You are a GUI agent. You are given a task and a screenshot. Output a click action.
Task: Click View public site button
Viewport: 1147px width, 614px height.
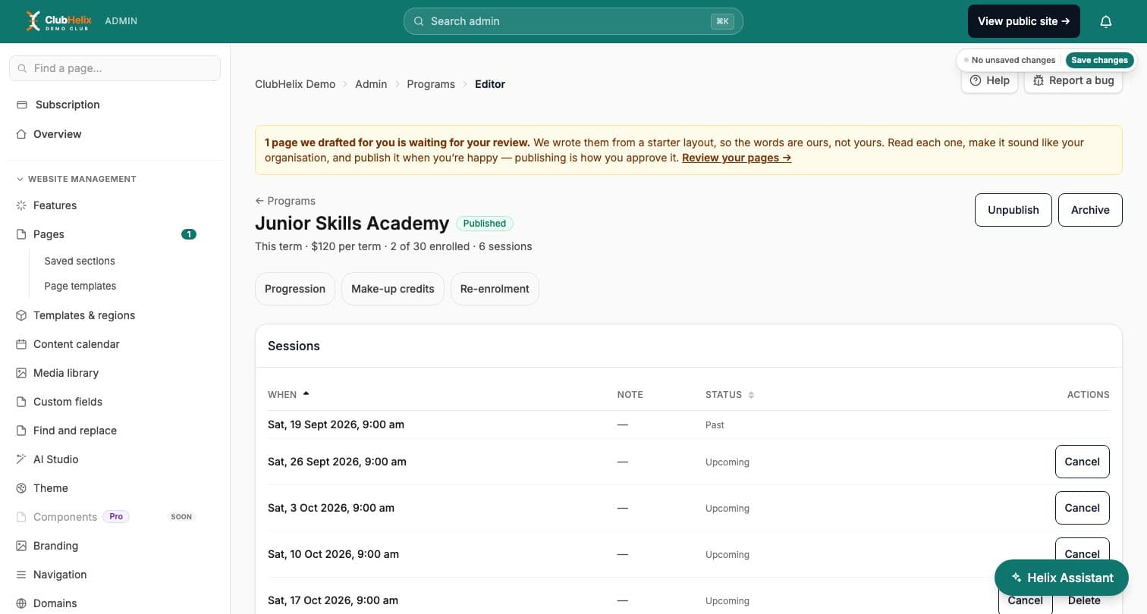1024,21
